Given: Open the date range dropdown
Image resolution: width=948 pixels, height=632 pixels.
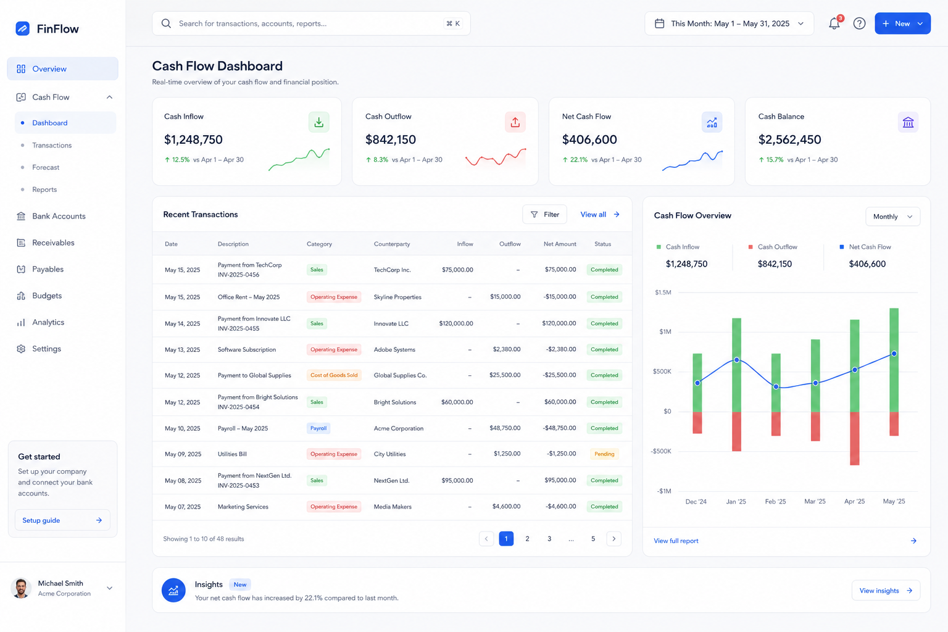Looking at the screenshot, I should pyautogui.click(x=729, y=23).
